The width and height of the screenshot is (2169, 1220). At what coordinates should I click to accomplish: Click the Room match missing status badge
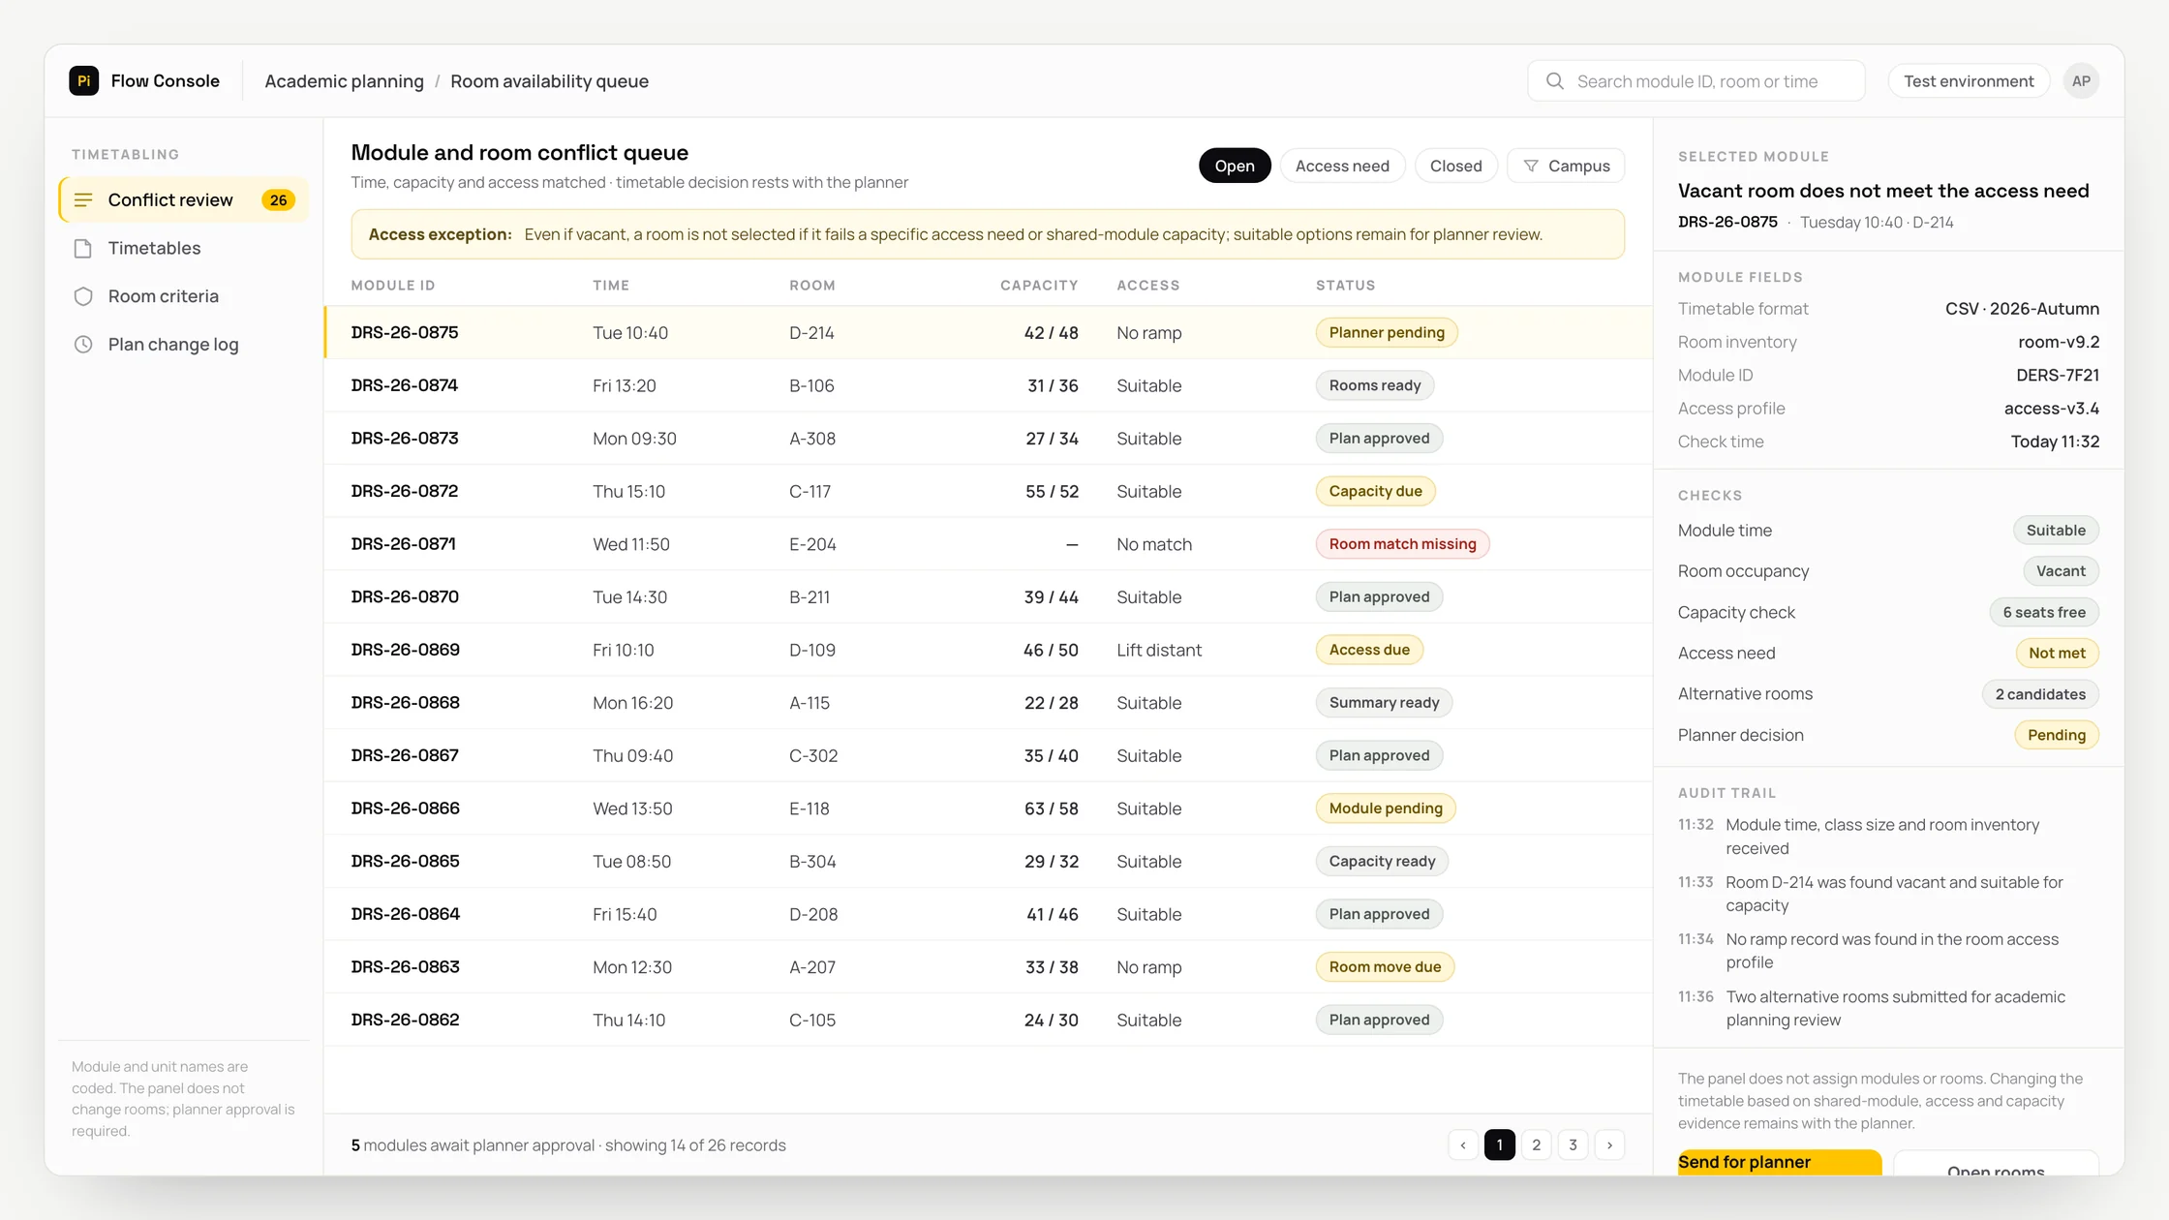1403,544
